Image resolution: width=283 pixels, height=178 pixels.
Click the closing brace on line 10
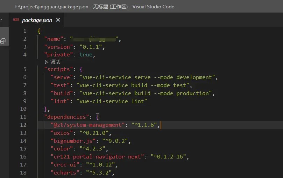click(x=45, y=109)
